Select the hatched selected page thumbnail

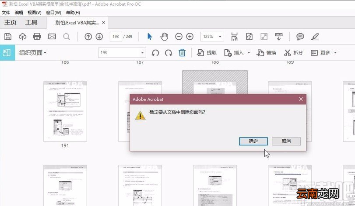point(215,82)
